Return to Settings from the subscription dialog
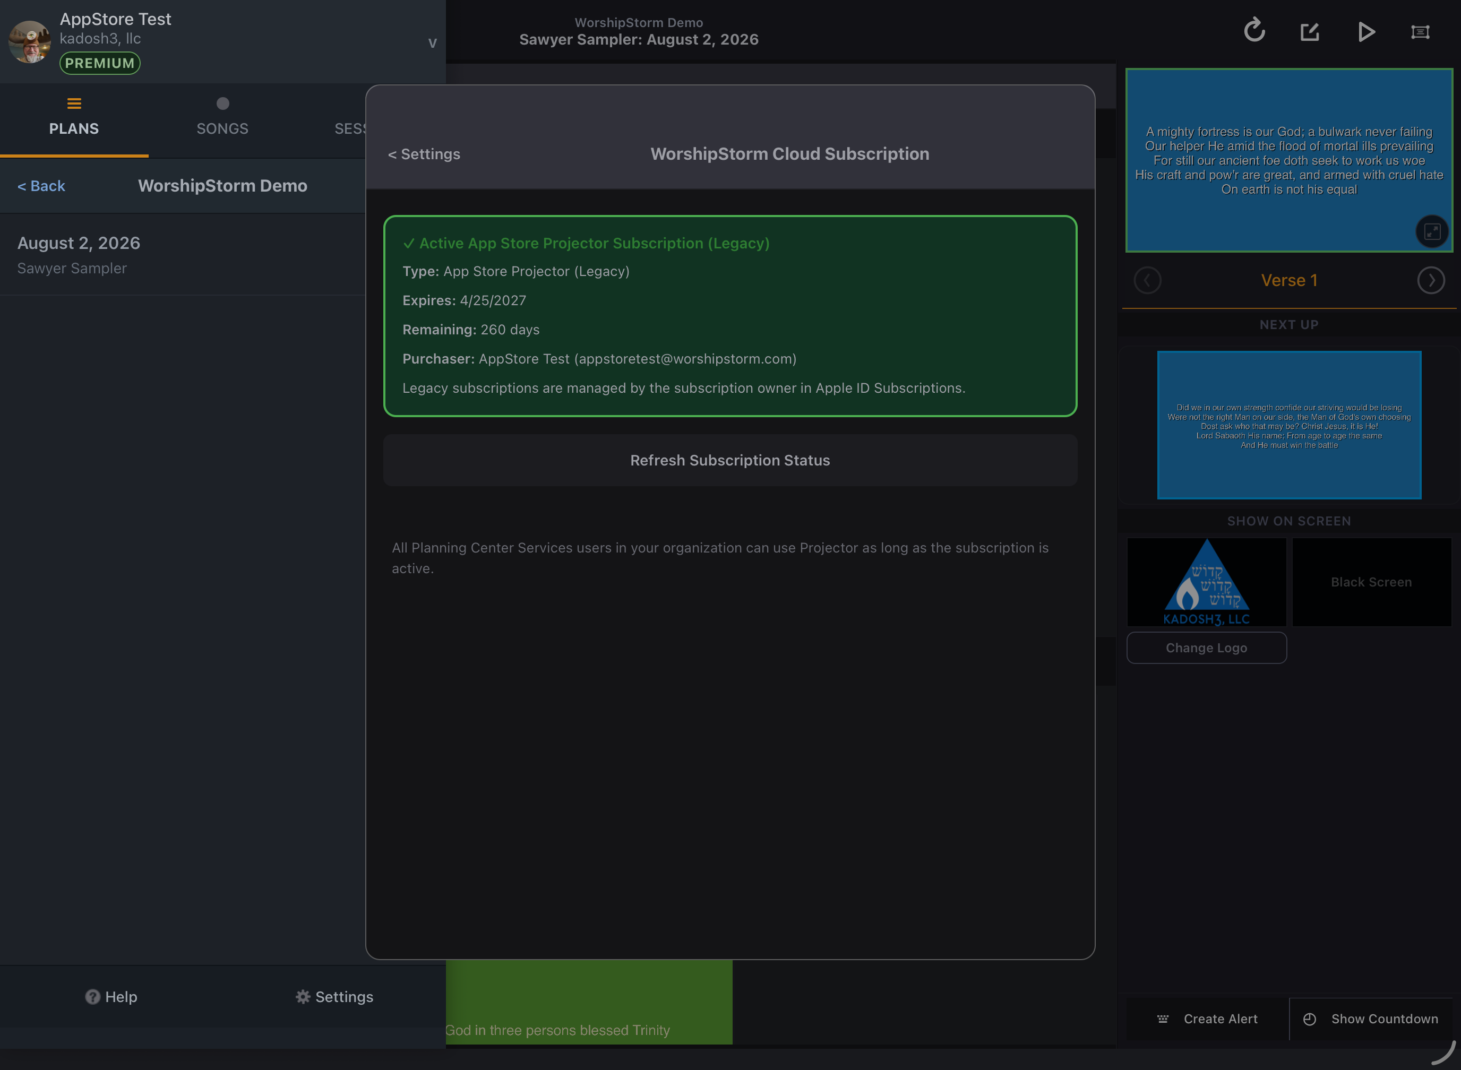Image resolution: width=1461 pixels, height=1070 pixels. 424,154
